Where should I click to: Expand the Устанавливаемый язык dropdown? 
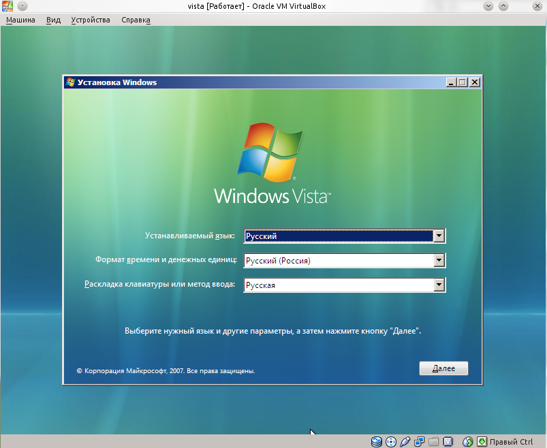point(439,236)
